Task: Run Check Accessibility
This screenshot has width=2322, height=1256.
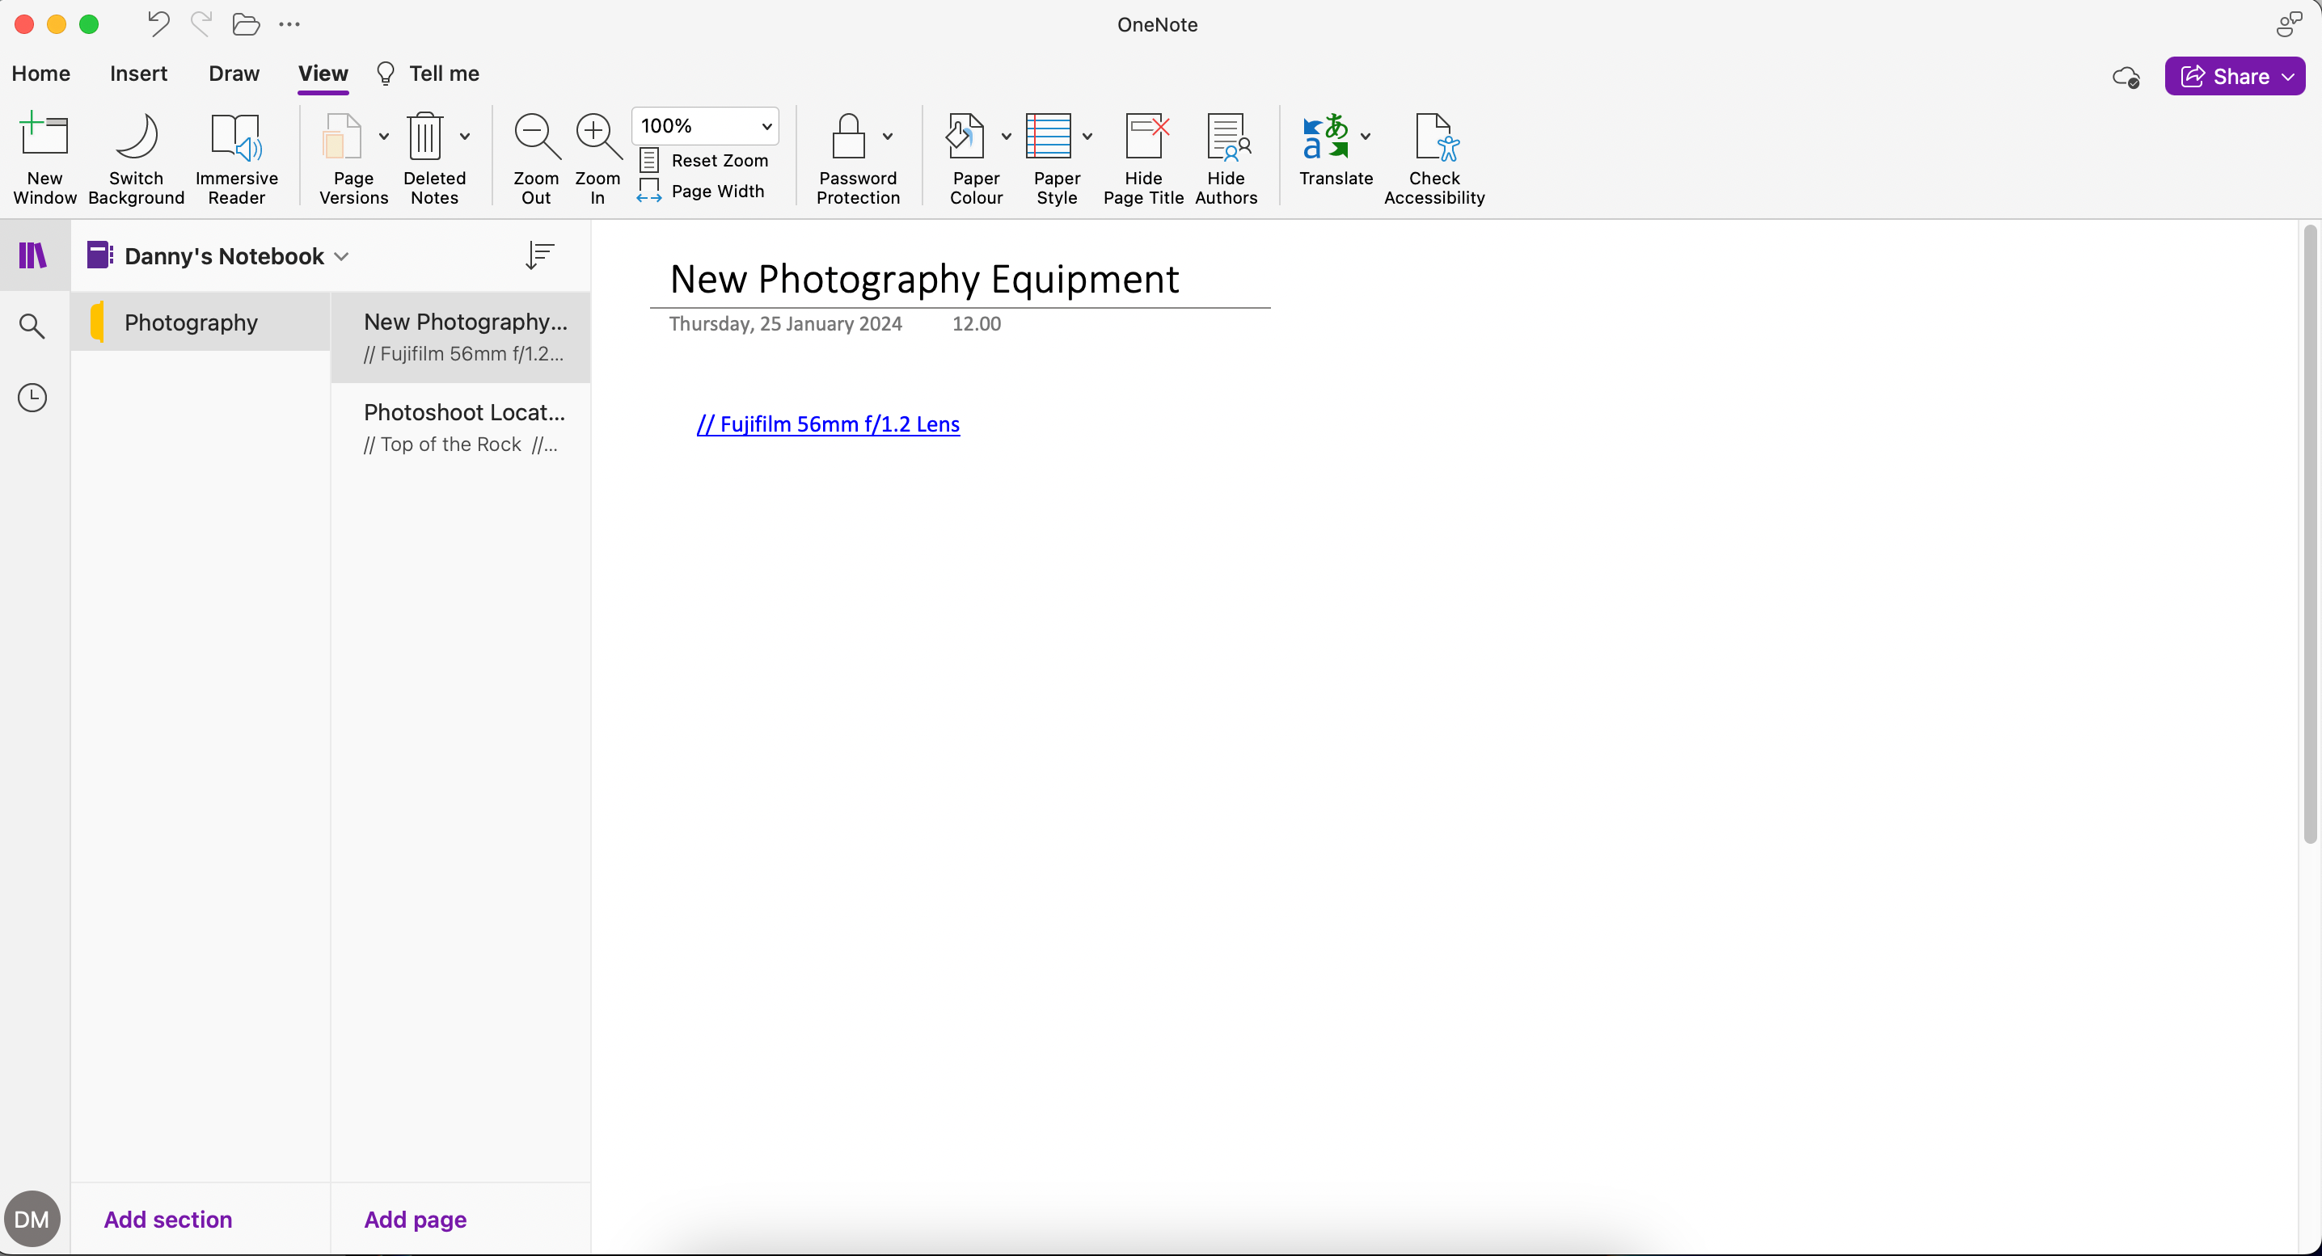Action: point(1434,158)
